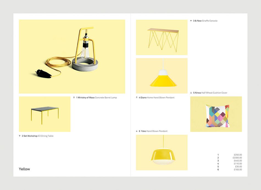Open the E3 Dining Table photo

(x=45, y=114)
